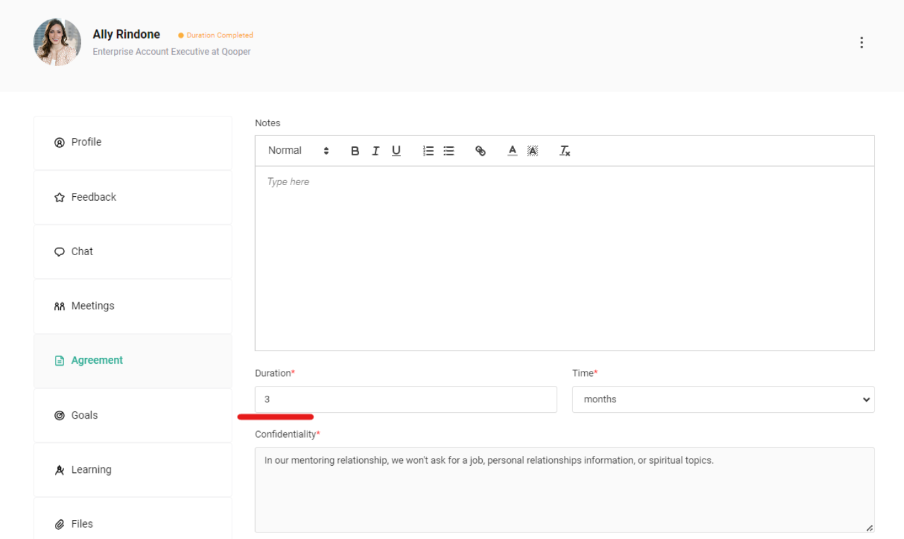This screenshot has height=539, width=904.
Task: Expand the Normal heading style dropdown
Action: (298, 150)
